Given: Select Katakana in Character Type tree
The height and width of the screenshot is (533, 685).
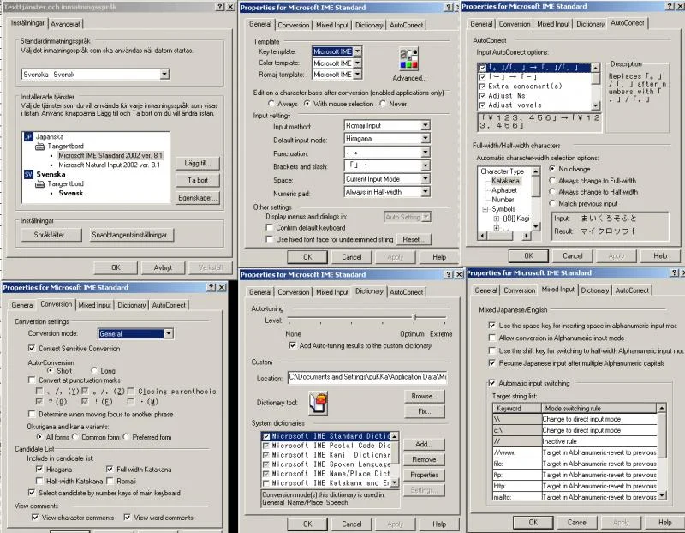Looking at the screenshot, I should [x=505, y=181].
